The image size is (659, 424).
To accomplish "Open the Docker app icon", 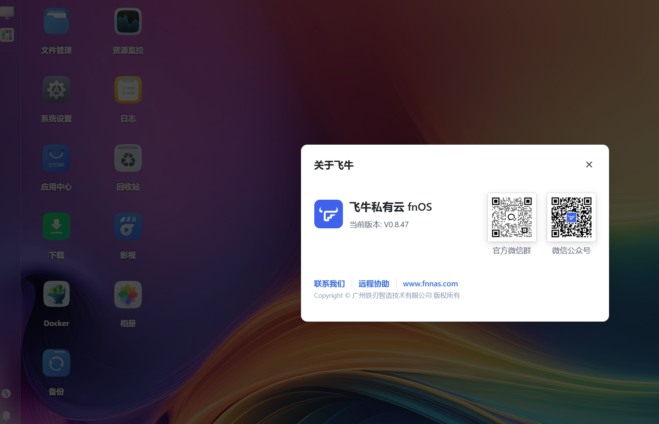I will [56, 295].
